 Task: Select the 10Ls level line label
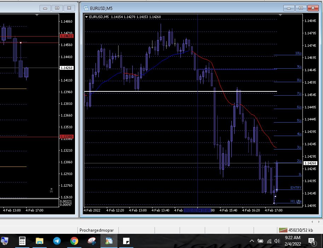tap(299, 53)
